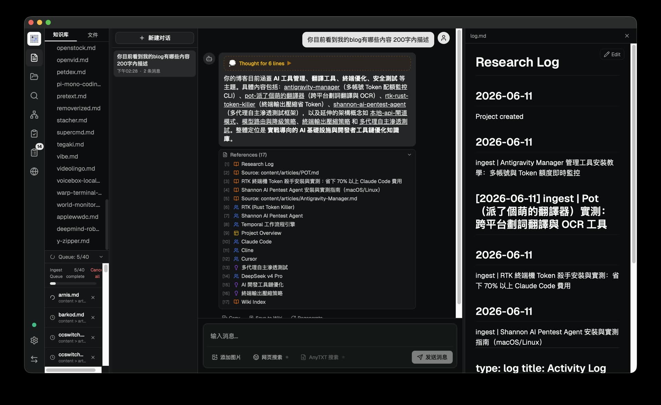Click the book icon beside Research Log reference
This screenshot has width=661, height=405.
point(236,164)
